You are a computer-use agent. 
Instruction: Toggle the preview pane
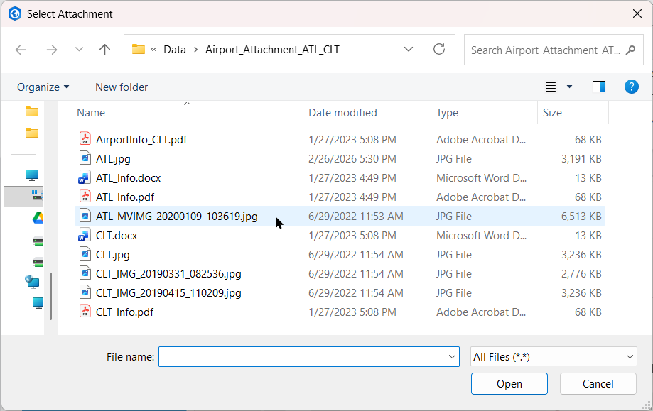(599, 87)
